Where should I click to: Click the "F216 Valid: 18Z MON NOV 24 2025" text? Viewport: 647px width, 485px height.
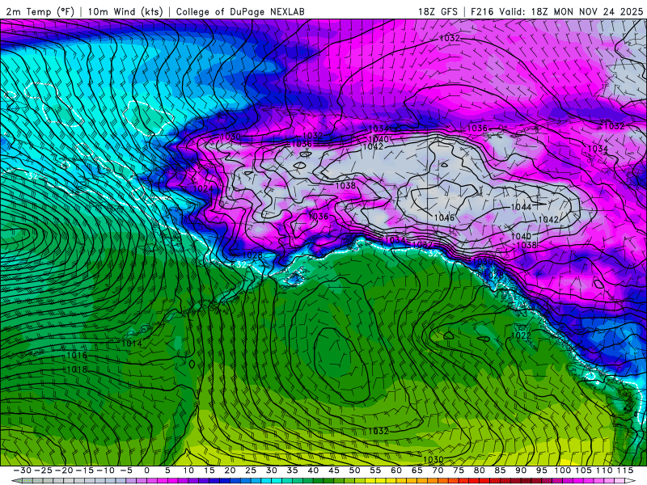pyautogui.click(x=556, y=11)
